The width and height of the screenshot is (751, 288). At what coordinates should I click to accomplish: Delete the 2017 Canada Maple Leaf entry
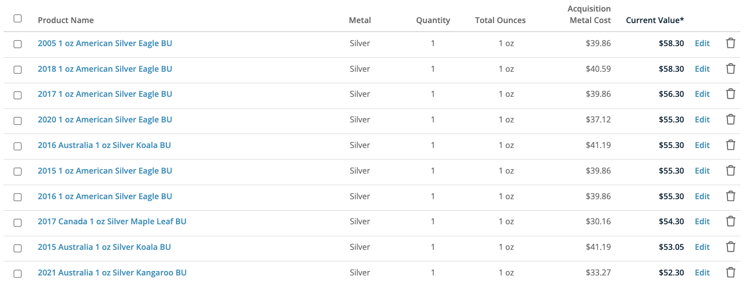730,221
